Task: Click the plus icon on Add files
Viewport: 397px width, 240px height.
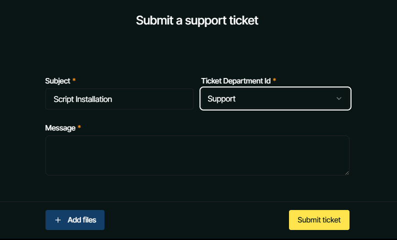Action: (58, 220)
